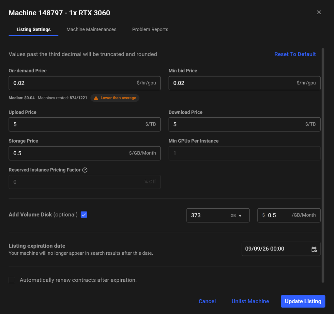
Task: Click into the Download Price field
Action: point(244,124)
